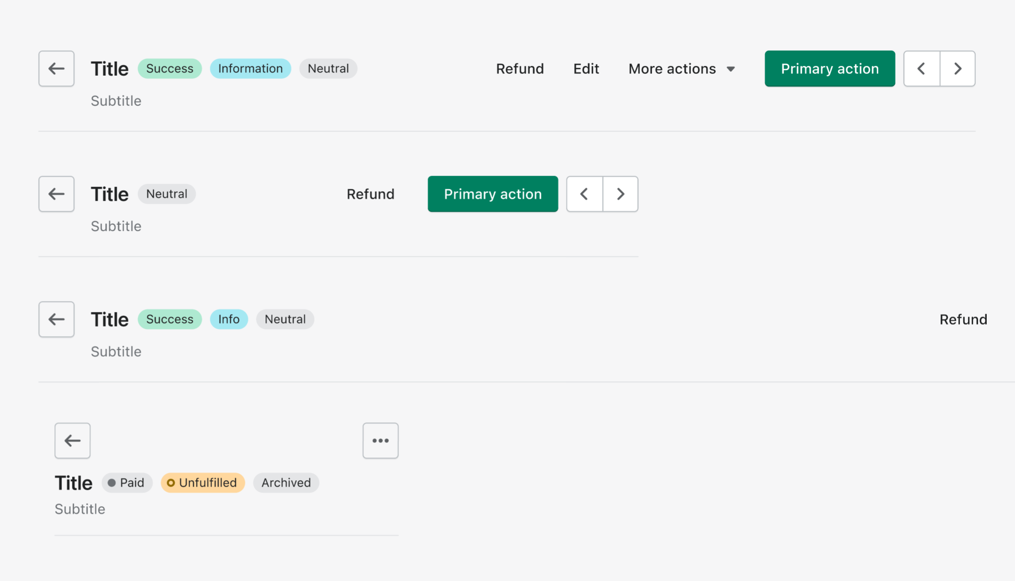Open the More actions dropdown
Screen dimensions: 1015x581
[x=672, y=68]
